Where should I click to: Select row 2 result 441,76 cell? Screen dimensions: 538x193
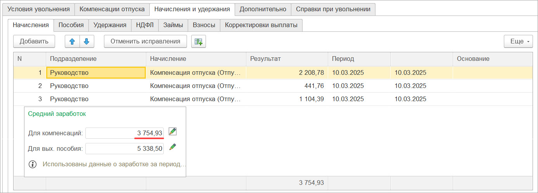point(287,86)
